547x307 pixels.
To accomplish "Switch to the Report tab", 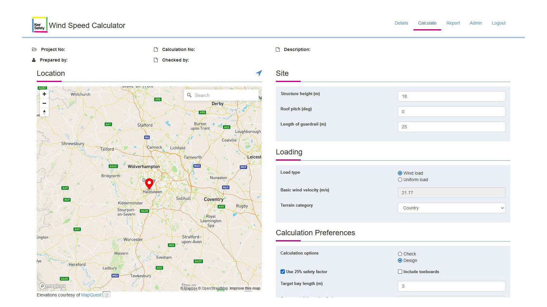I will tap(453, 23).
